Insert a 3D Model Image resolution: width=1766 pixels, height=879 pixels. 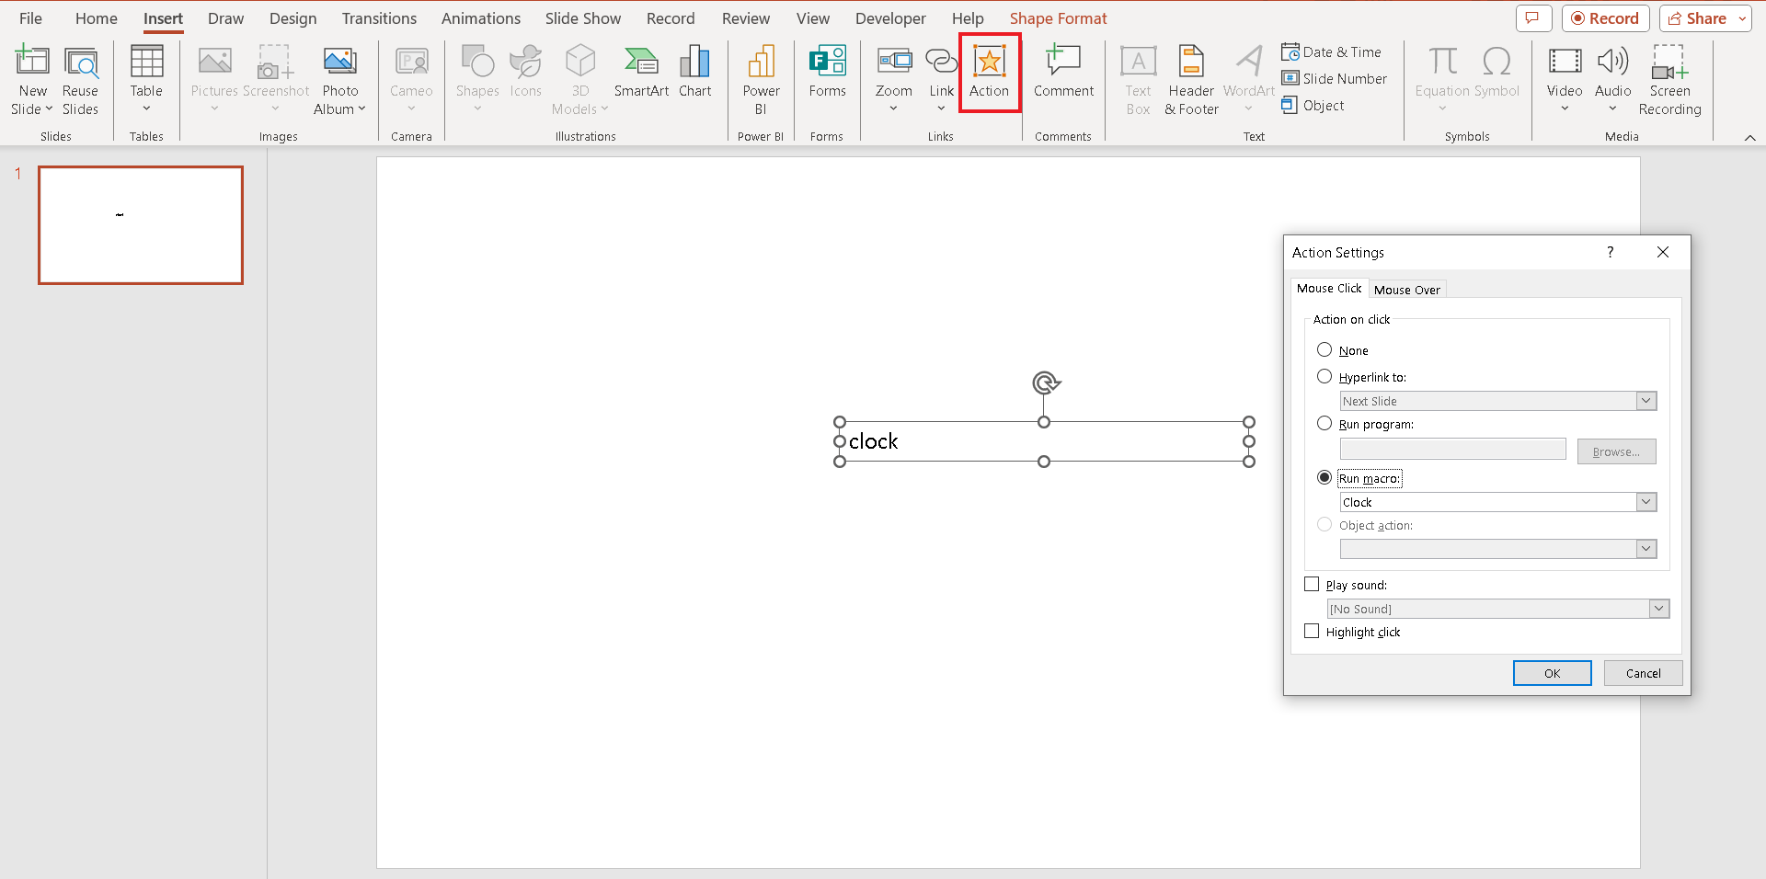coord(579,78)
